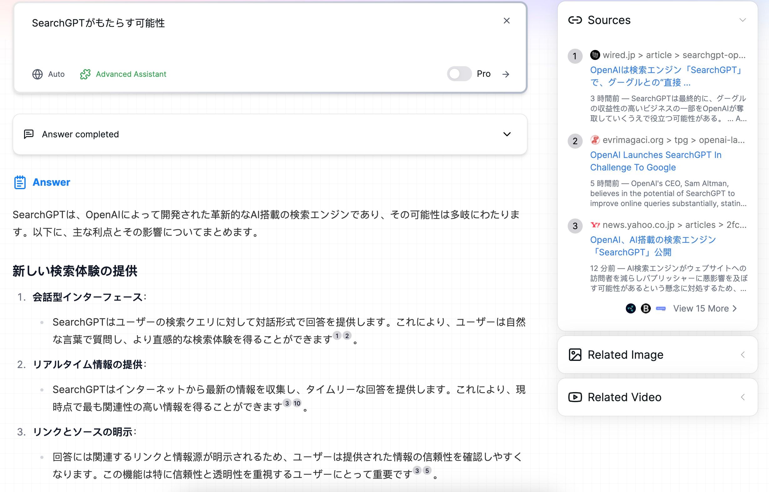Click citation 10 after リアルタイム情報 paragraph
Image resolution: width=769 pixels, height=492 pixels.
pos(297,403)
